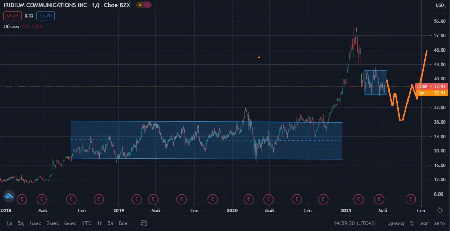Click the earnings marker above Май 2020
Image resolution: width=450 pixels, height=231 pixels.
point(269,199)
